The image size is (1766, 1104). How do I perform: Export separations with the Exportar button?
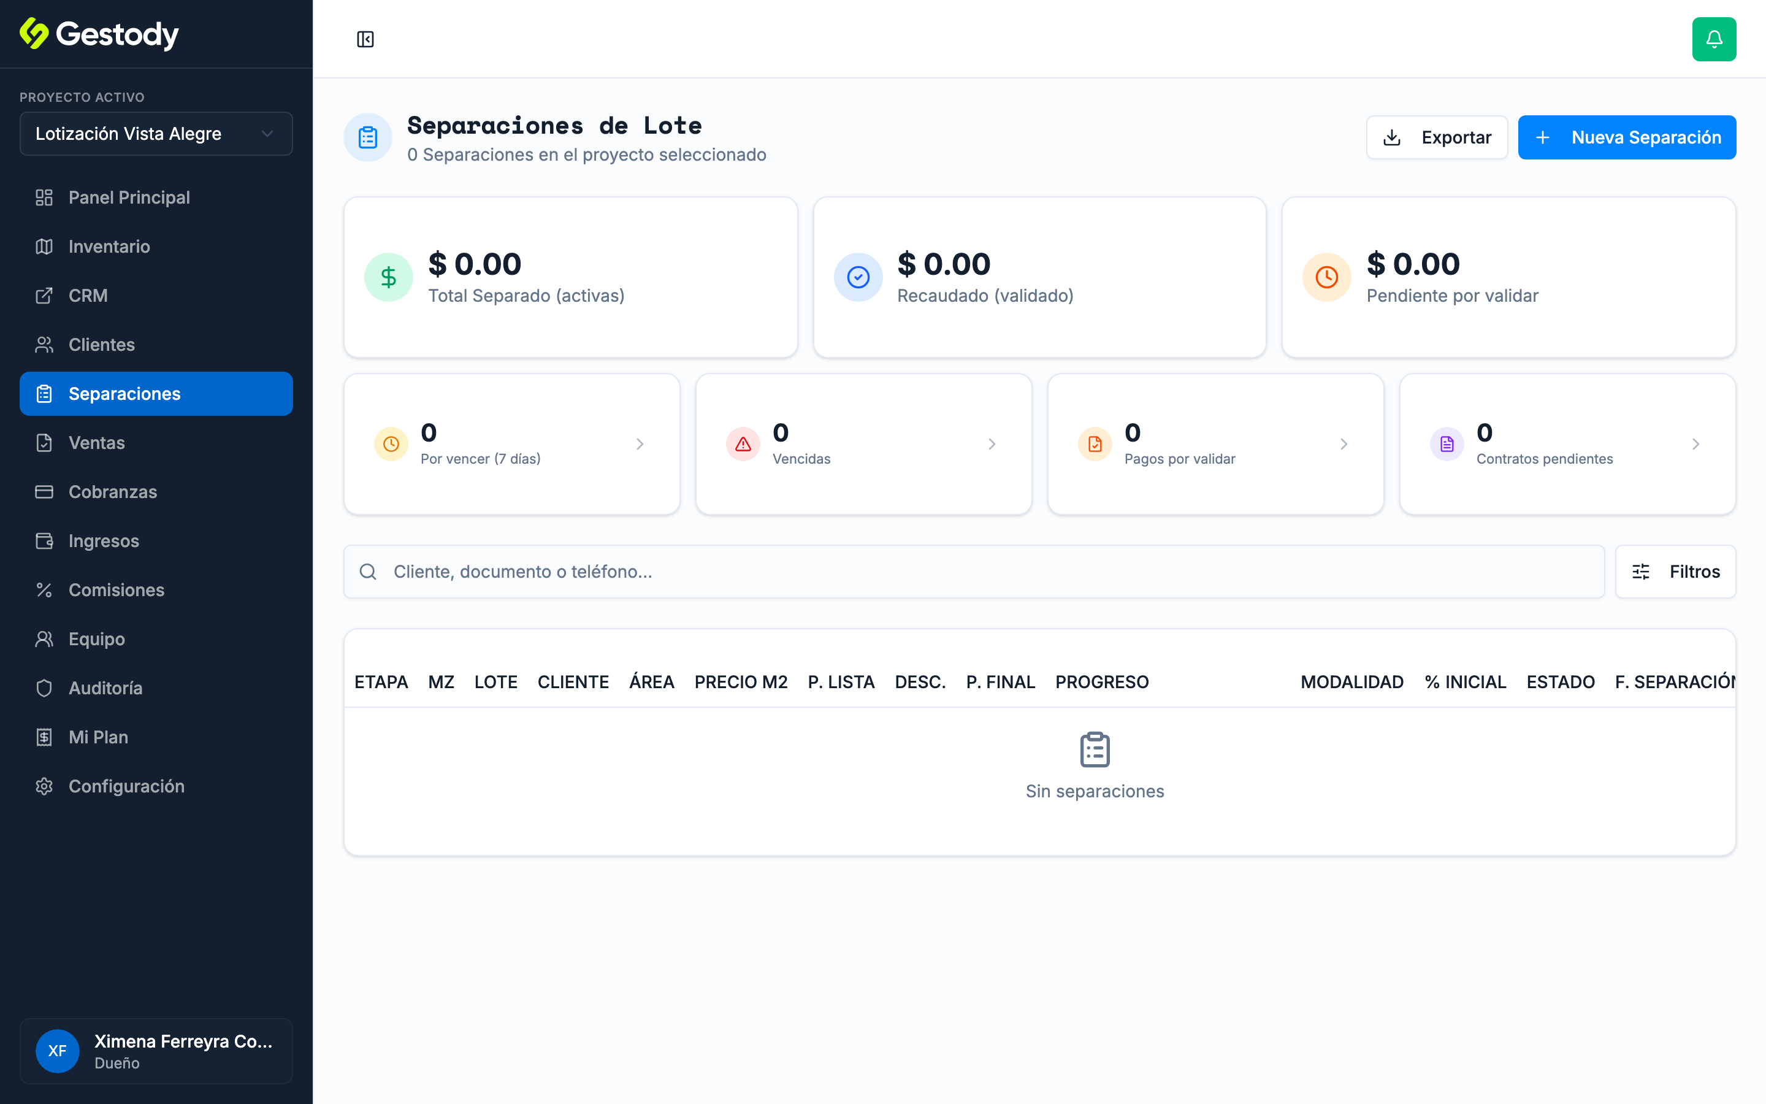tap(1436, 137)
